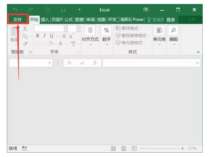210x157 pixels.
Task: Click the Undo icon in quick access toolbar
Action: click(15, 9)
